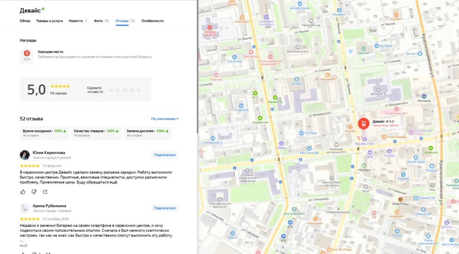The height and width of the screenshot is (254, 459).
Task: Open Дальэнергосбыт marker on the map
Action: coord(297,47)
